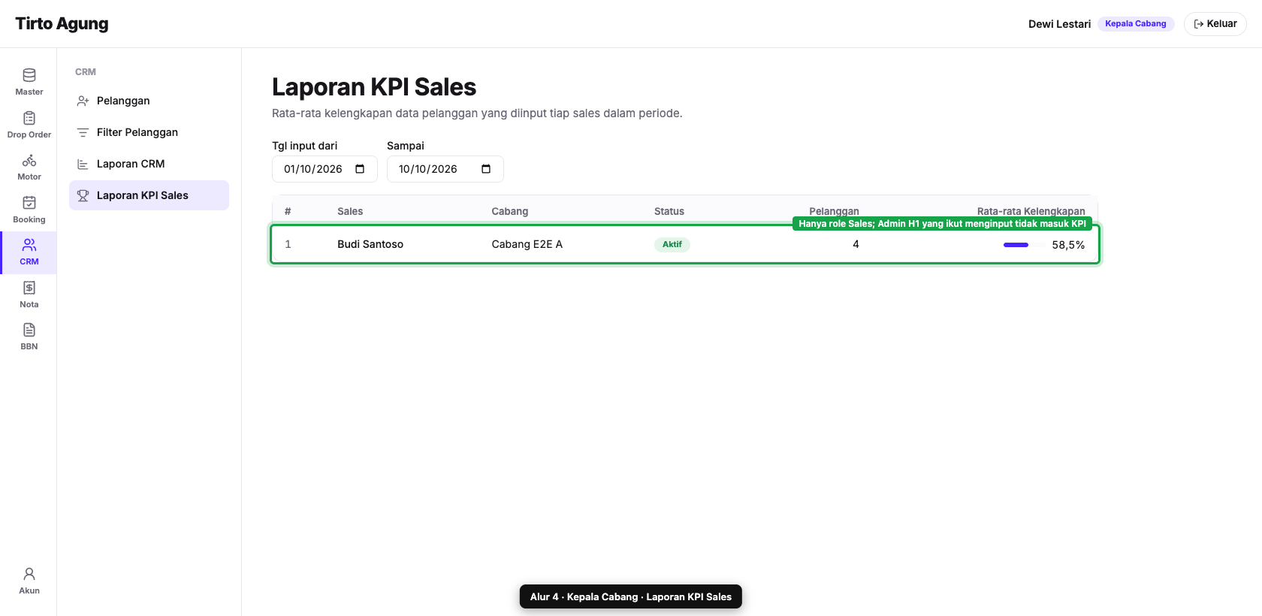The image size is (1262, 616).
Task: Open the Pelanggan menu item
Action: pos(149,101)
